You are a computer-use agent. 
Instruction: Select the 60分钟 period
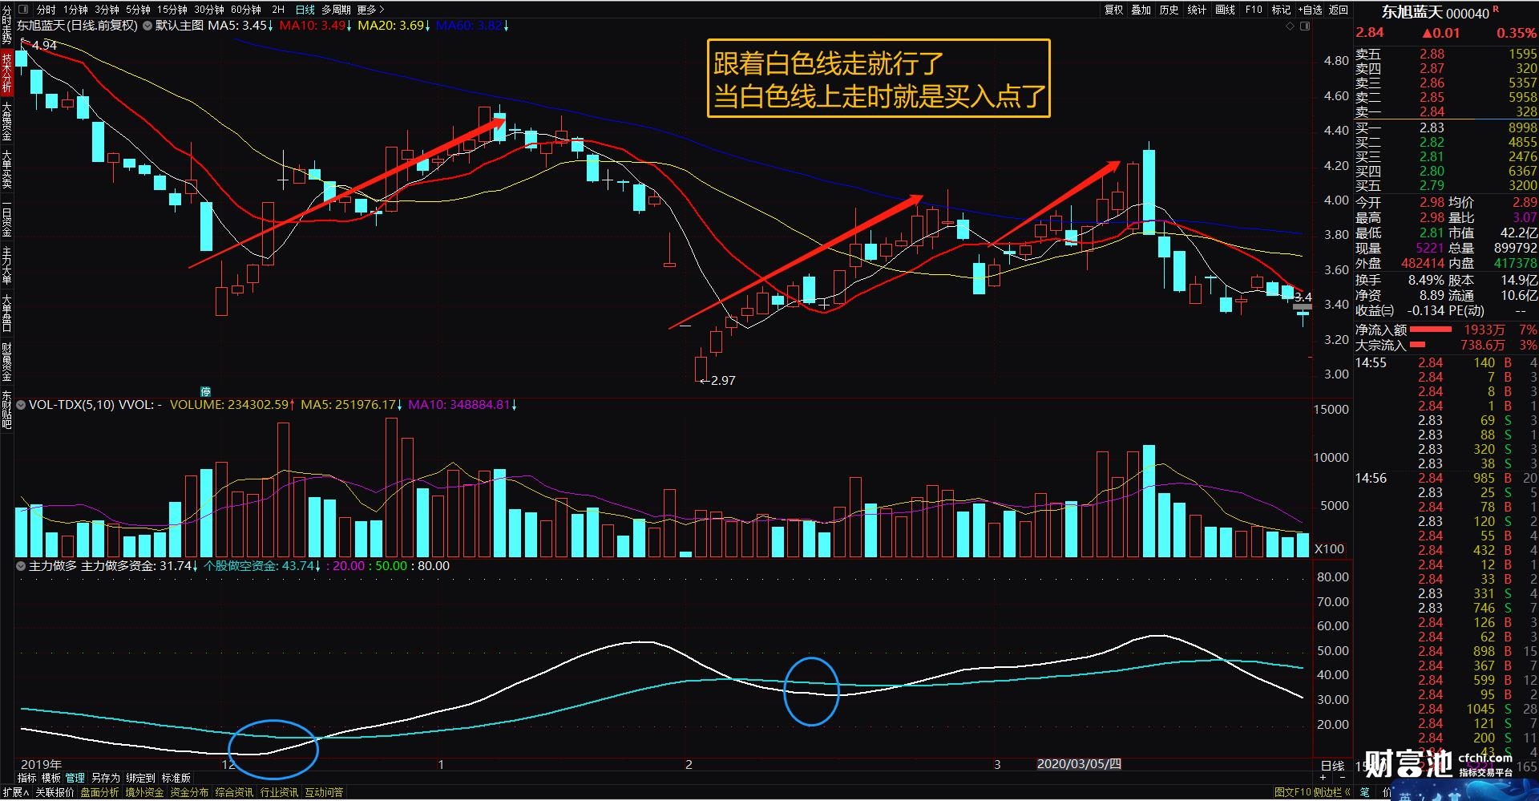pyautogui.click(x=245, y=10)
